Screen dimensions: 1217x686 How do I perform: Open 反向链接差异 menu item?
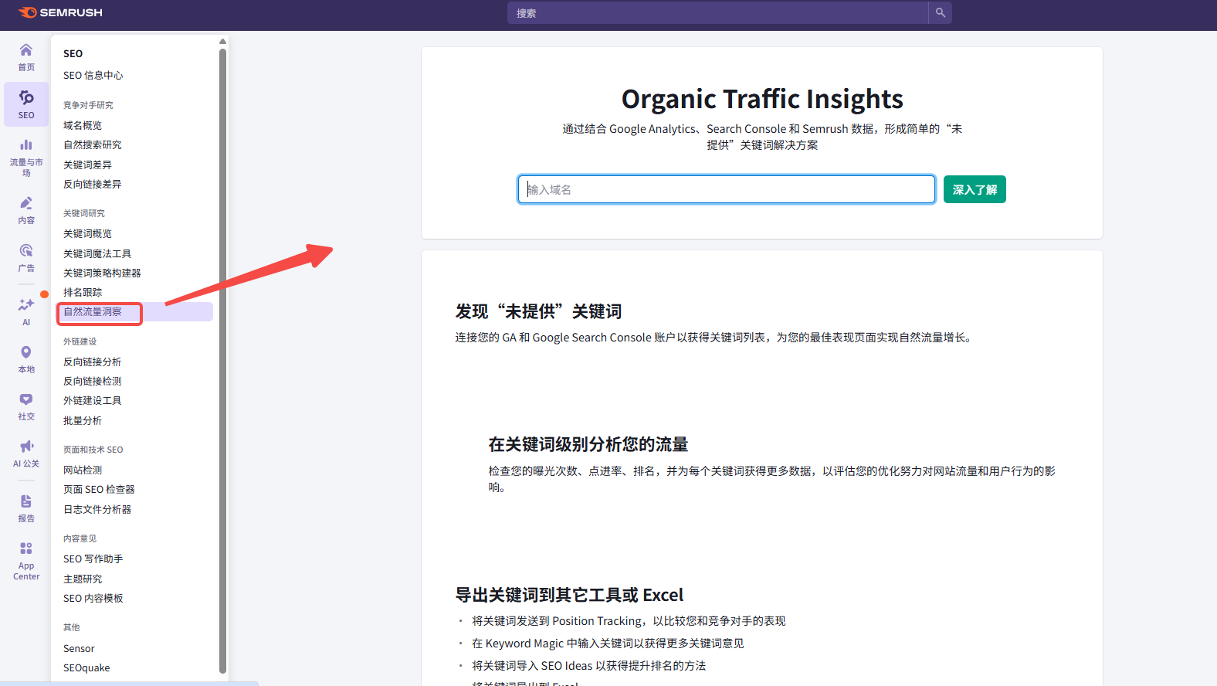93,184
